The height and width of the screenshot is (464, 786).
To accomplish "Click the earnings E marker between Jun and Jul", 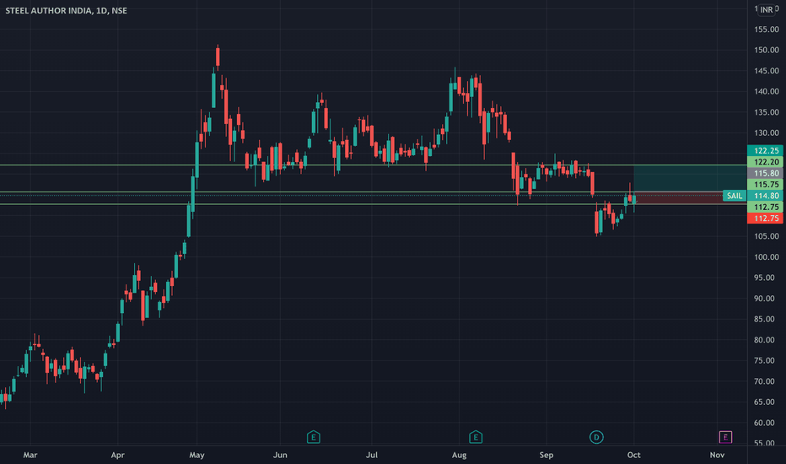I will 313,437.
